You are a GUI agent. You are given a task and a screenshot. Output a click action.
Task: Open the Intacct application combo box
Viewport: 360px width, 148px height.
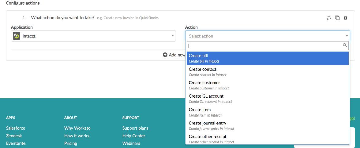coord(93,36)
